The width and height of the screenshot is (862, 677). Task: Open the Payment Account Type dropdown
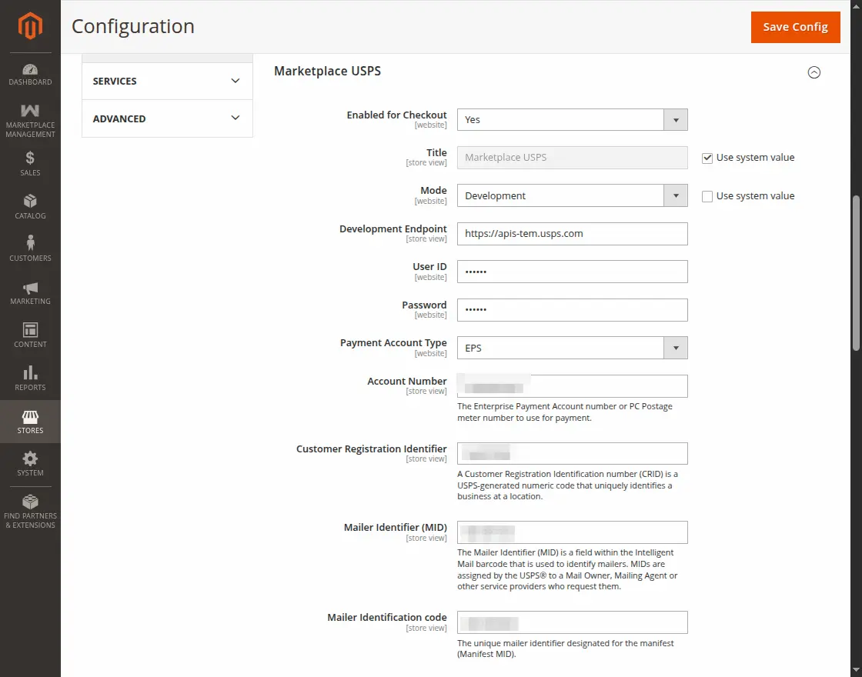coord(572,349)
